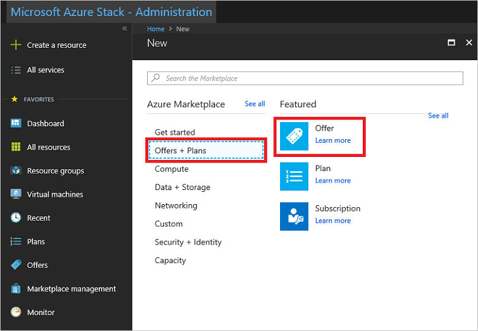Click the Offer tag icon in Featured
Viewport: 478px width, 331px height.
[x=294, y=136]
